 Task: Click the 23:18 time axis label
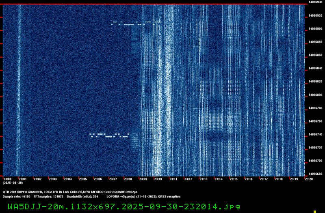279,179
